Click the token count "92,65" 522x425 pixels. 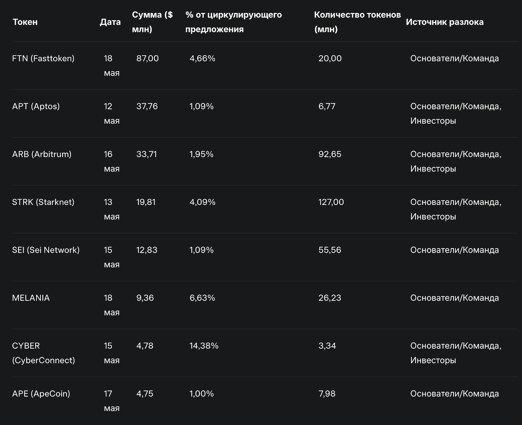coord(330,154)
